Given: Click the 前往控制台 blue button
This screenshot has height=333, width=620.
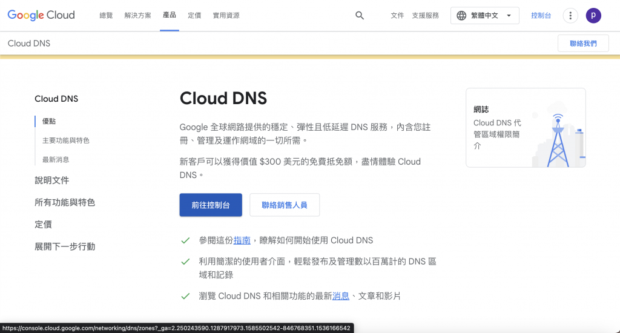Looking at the screenshot, I should [211, 205].
